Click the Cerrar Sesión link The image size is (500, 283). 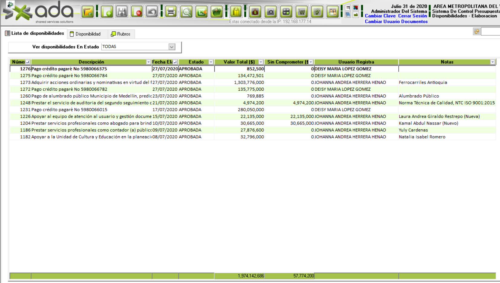click(412, 16)
